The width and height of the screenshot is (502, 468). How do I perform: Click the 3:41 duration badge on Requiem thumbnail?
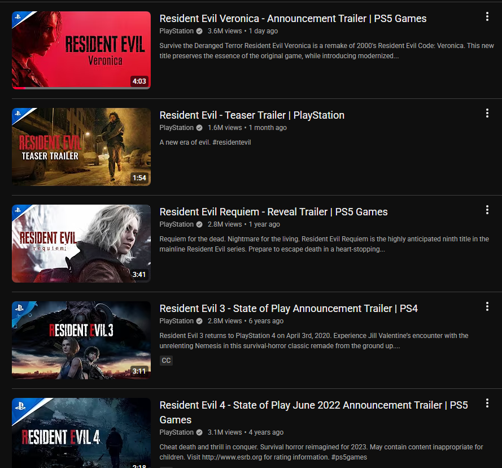pyautogui.click(x=139, y=274)
